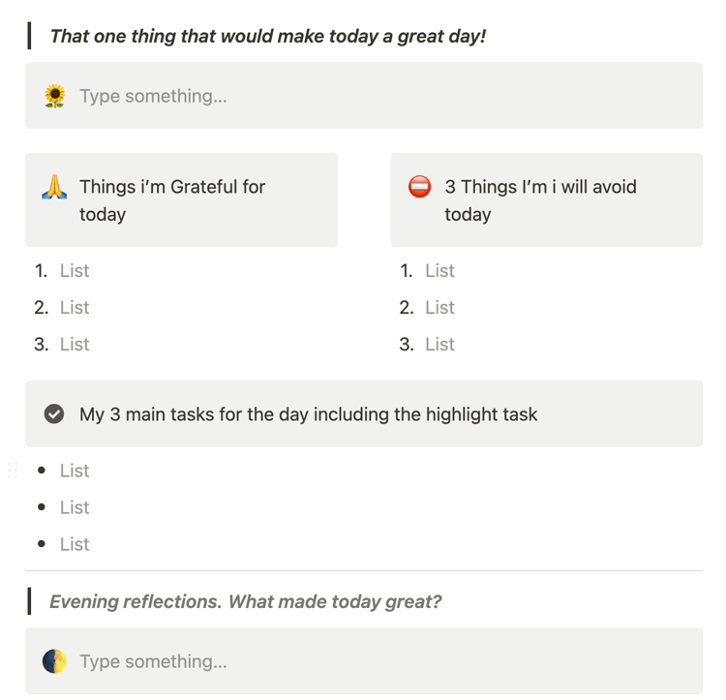Select second List item under things to avoid
The image size is (726, 700).
[439, 308]
